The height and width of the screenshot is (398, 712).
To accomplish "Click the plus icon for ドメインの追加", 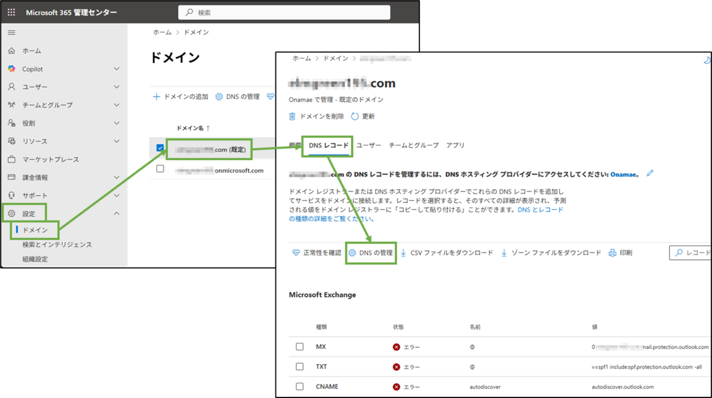I will coord(157,97).
